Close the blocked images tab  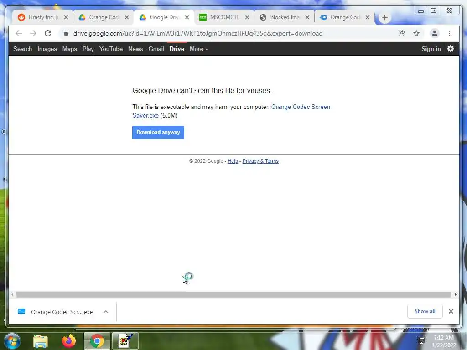pyautogui.click(x=307, y=18)
